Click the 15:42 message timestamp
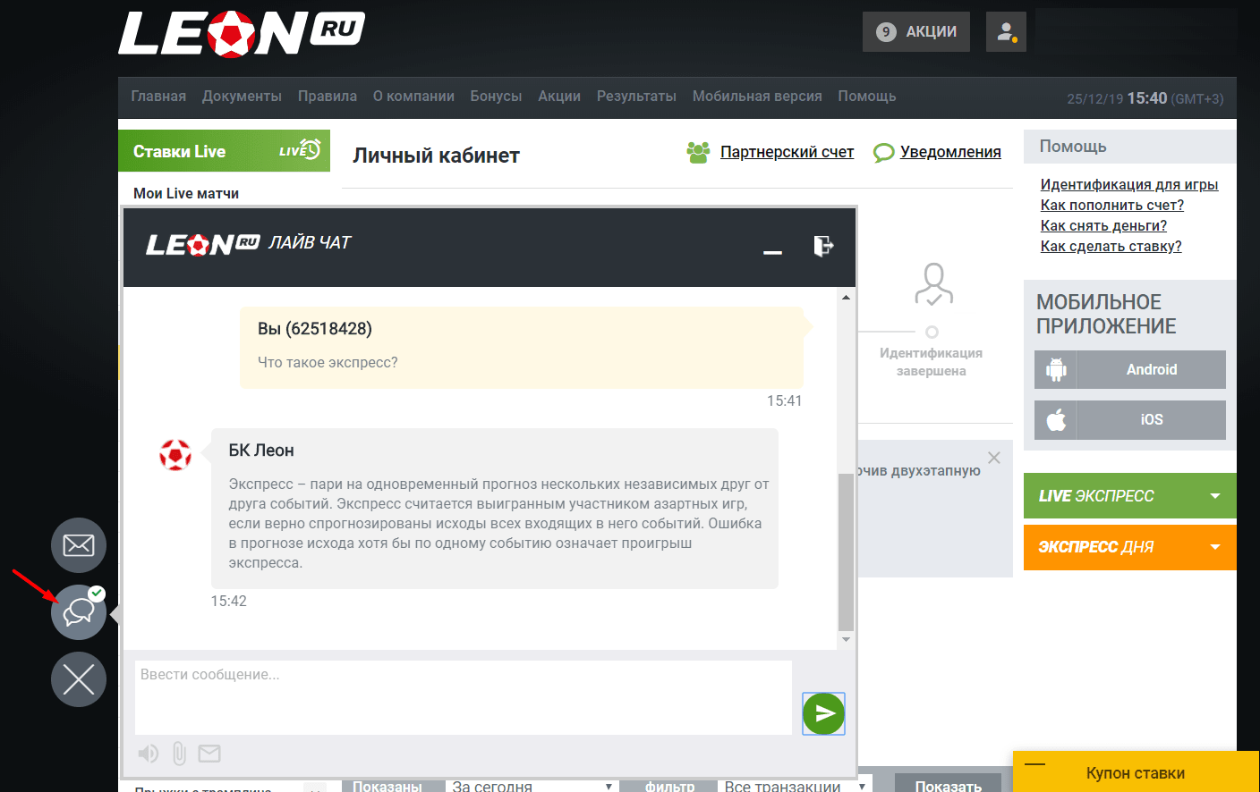The height and width of the screenshot is (792, 1260). tap(228, 602)
